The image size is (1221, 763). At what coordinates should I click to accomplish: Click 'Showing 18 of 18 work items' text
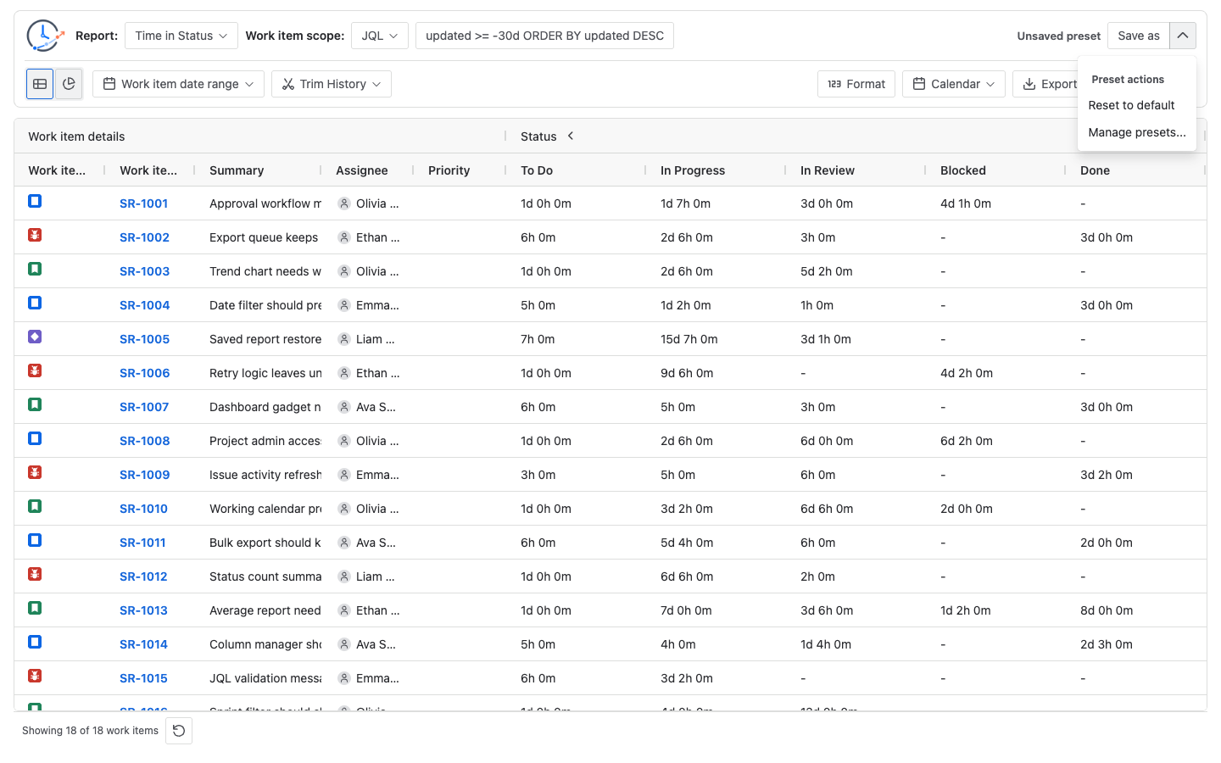(90, 731)
